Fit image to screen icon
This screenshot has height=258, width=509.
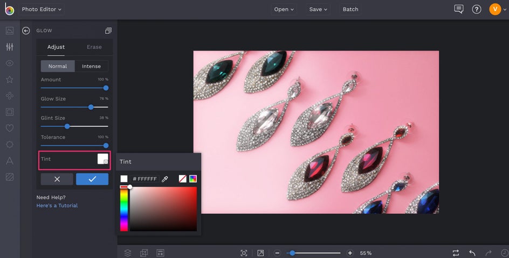(x=244, y=253)
